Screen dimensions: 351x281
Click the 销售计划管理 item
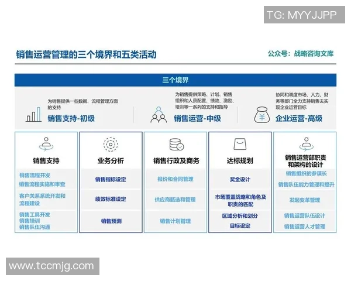(175, 221)
